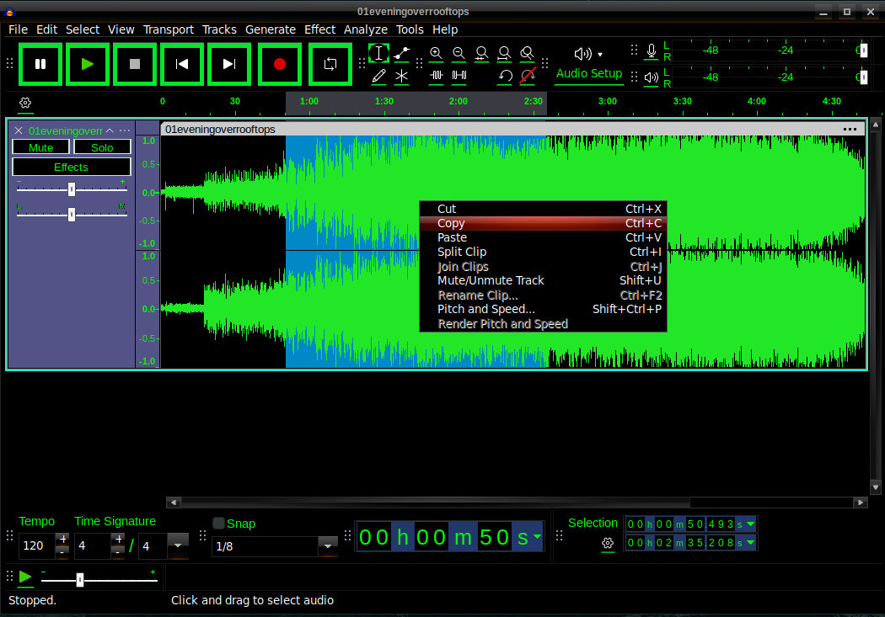The image size is (885, 617).
Task: Click the Zoom Out magnifier
Action: tap(459, 54)
